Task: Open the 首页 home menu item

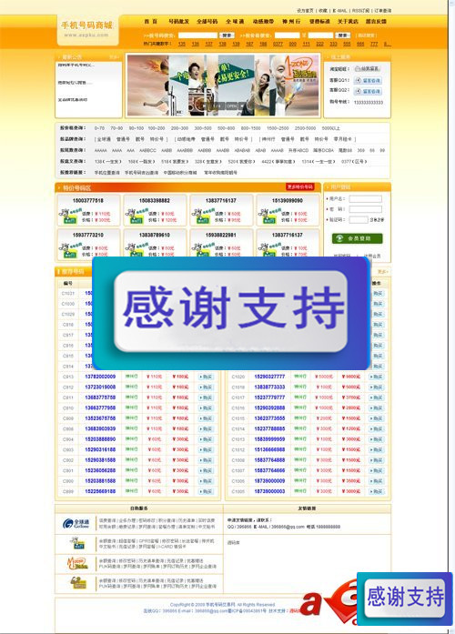Action: [x=150, y=22]
